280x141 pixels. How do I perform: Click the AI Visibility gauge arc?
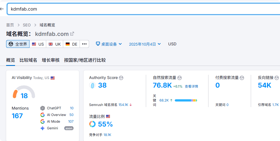pos(24,91)
